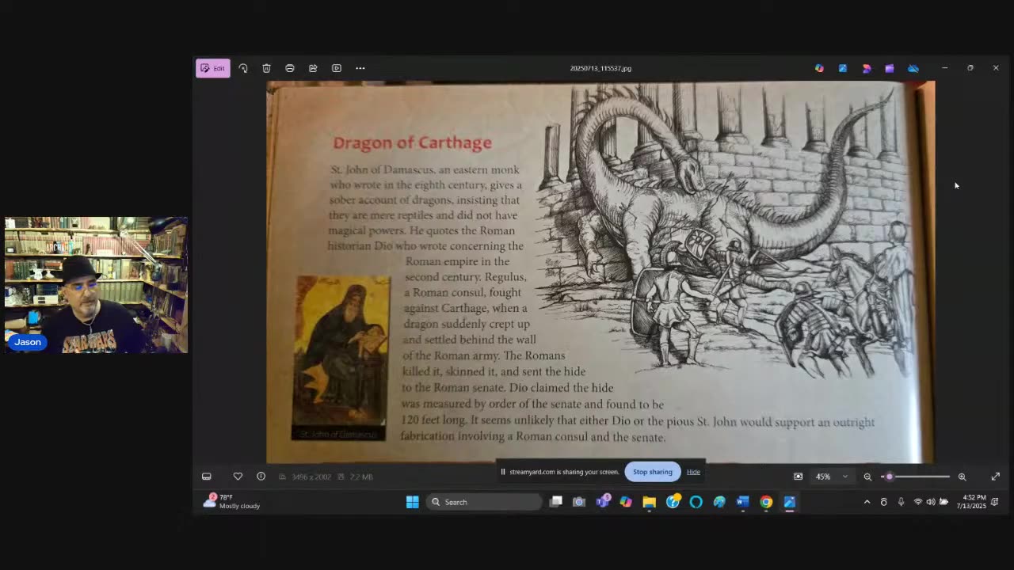Click the fit-to-window zoom icon
The height and width of the screenshot is (570, 1014).
pyautogui.click(x=798, y=477)
